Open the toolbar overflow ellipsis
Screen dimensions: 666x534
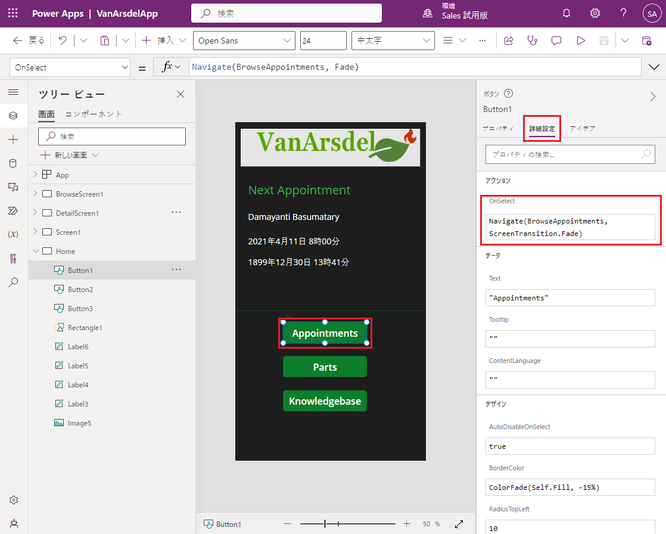pos(482,41)
